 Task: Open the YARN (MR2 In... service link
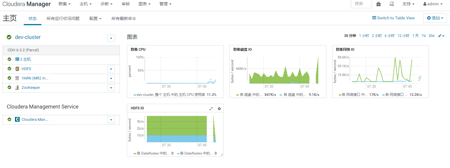[35, 78]
